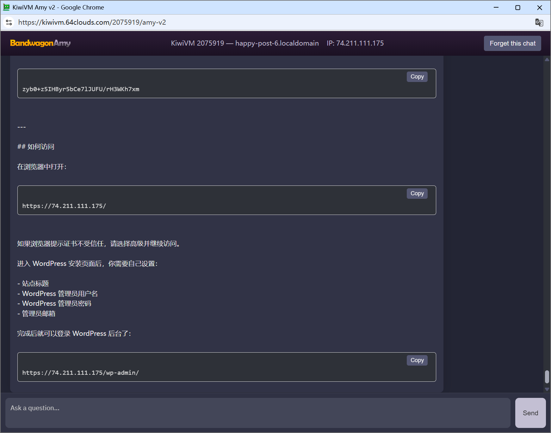Click the scrollbar down arrow
Screen dimensions: 551x433
[547, 389]
